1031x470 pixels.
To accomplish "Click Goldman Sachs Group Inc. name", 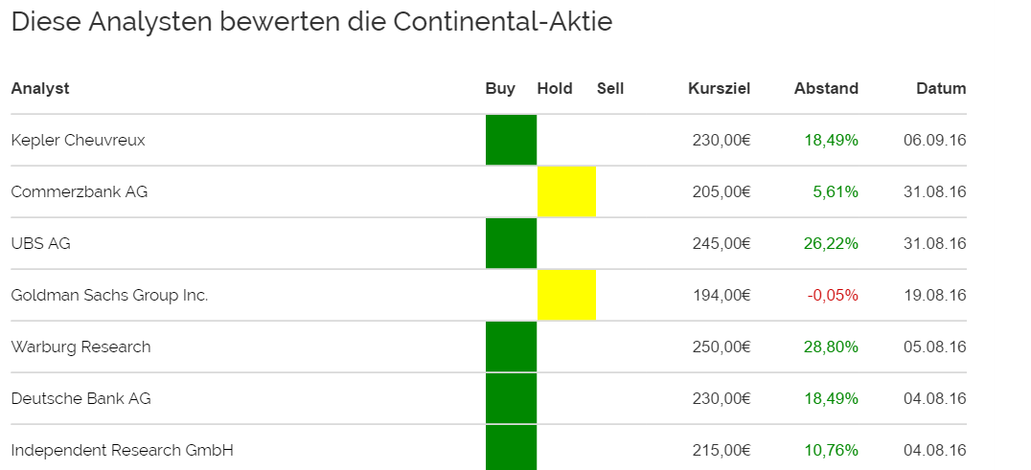I will click(x=109, y=295).
